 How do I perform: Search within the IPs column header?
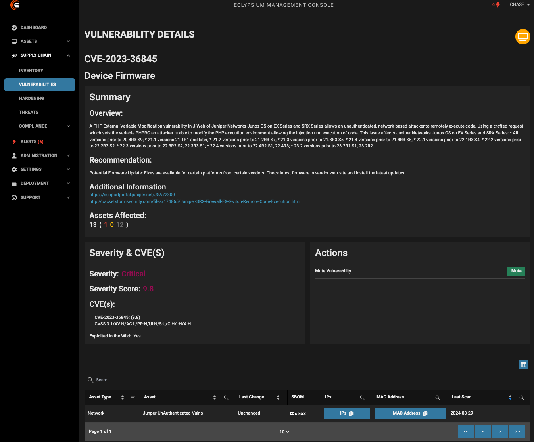tap(362, 397)
